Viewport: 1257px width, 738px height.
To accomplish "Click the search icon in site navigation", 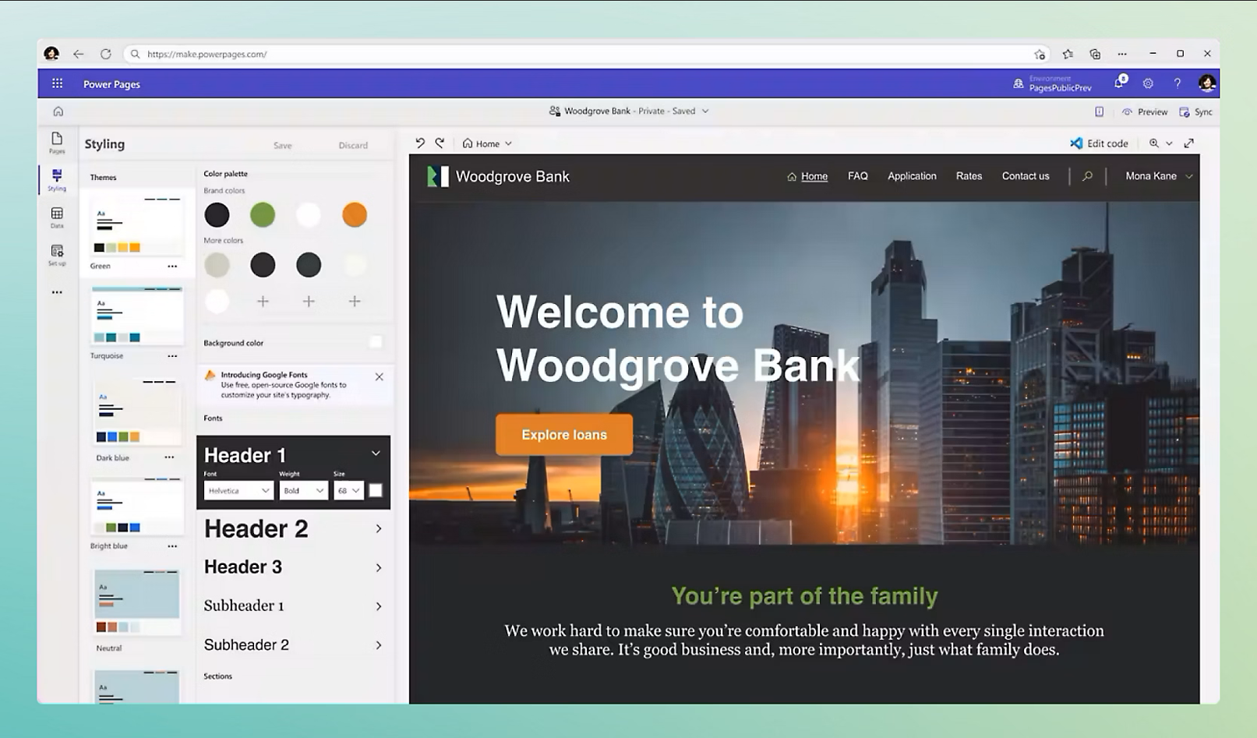I will [x=1087, y=176].
